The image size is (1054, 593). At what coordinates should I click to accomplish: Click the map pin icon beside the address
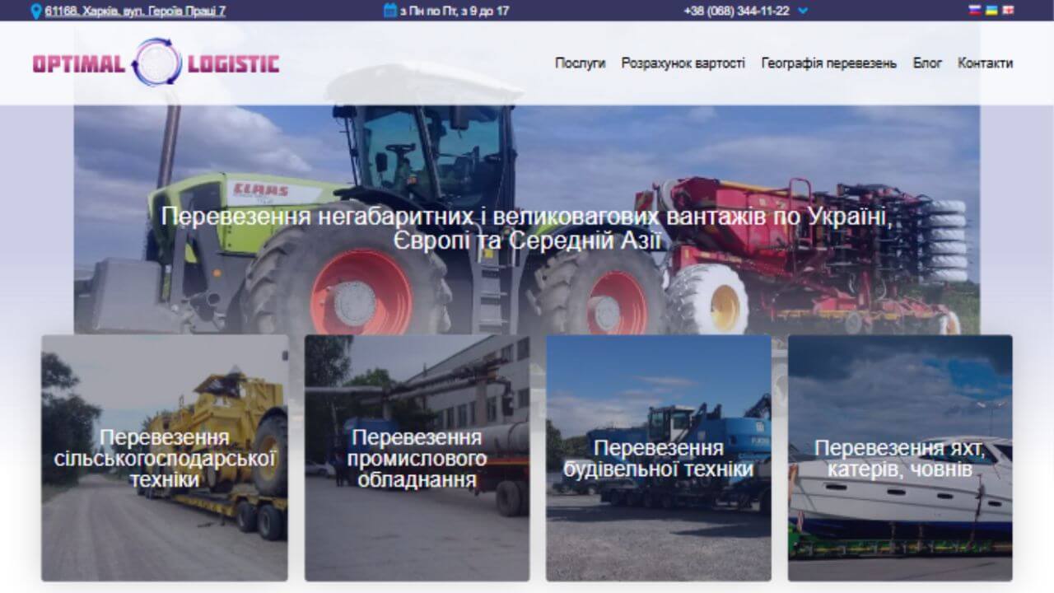pos(36,11)
